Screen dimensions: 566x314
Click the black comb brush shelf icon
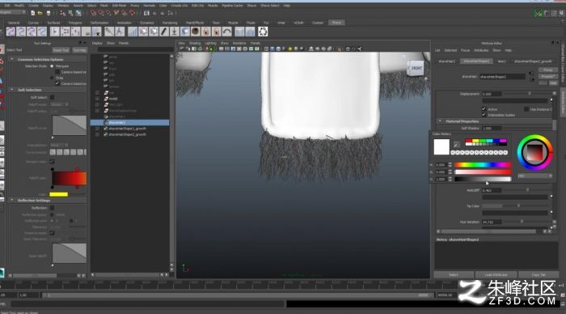[164, 32]
